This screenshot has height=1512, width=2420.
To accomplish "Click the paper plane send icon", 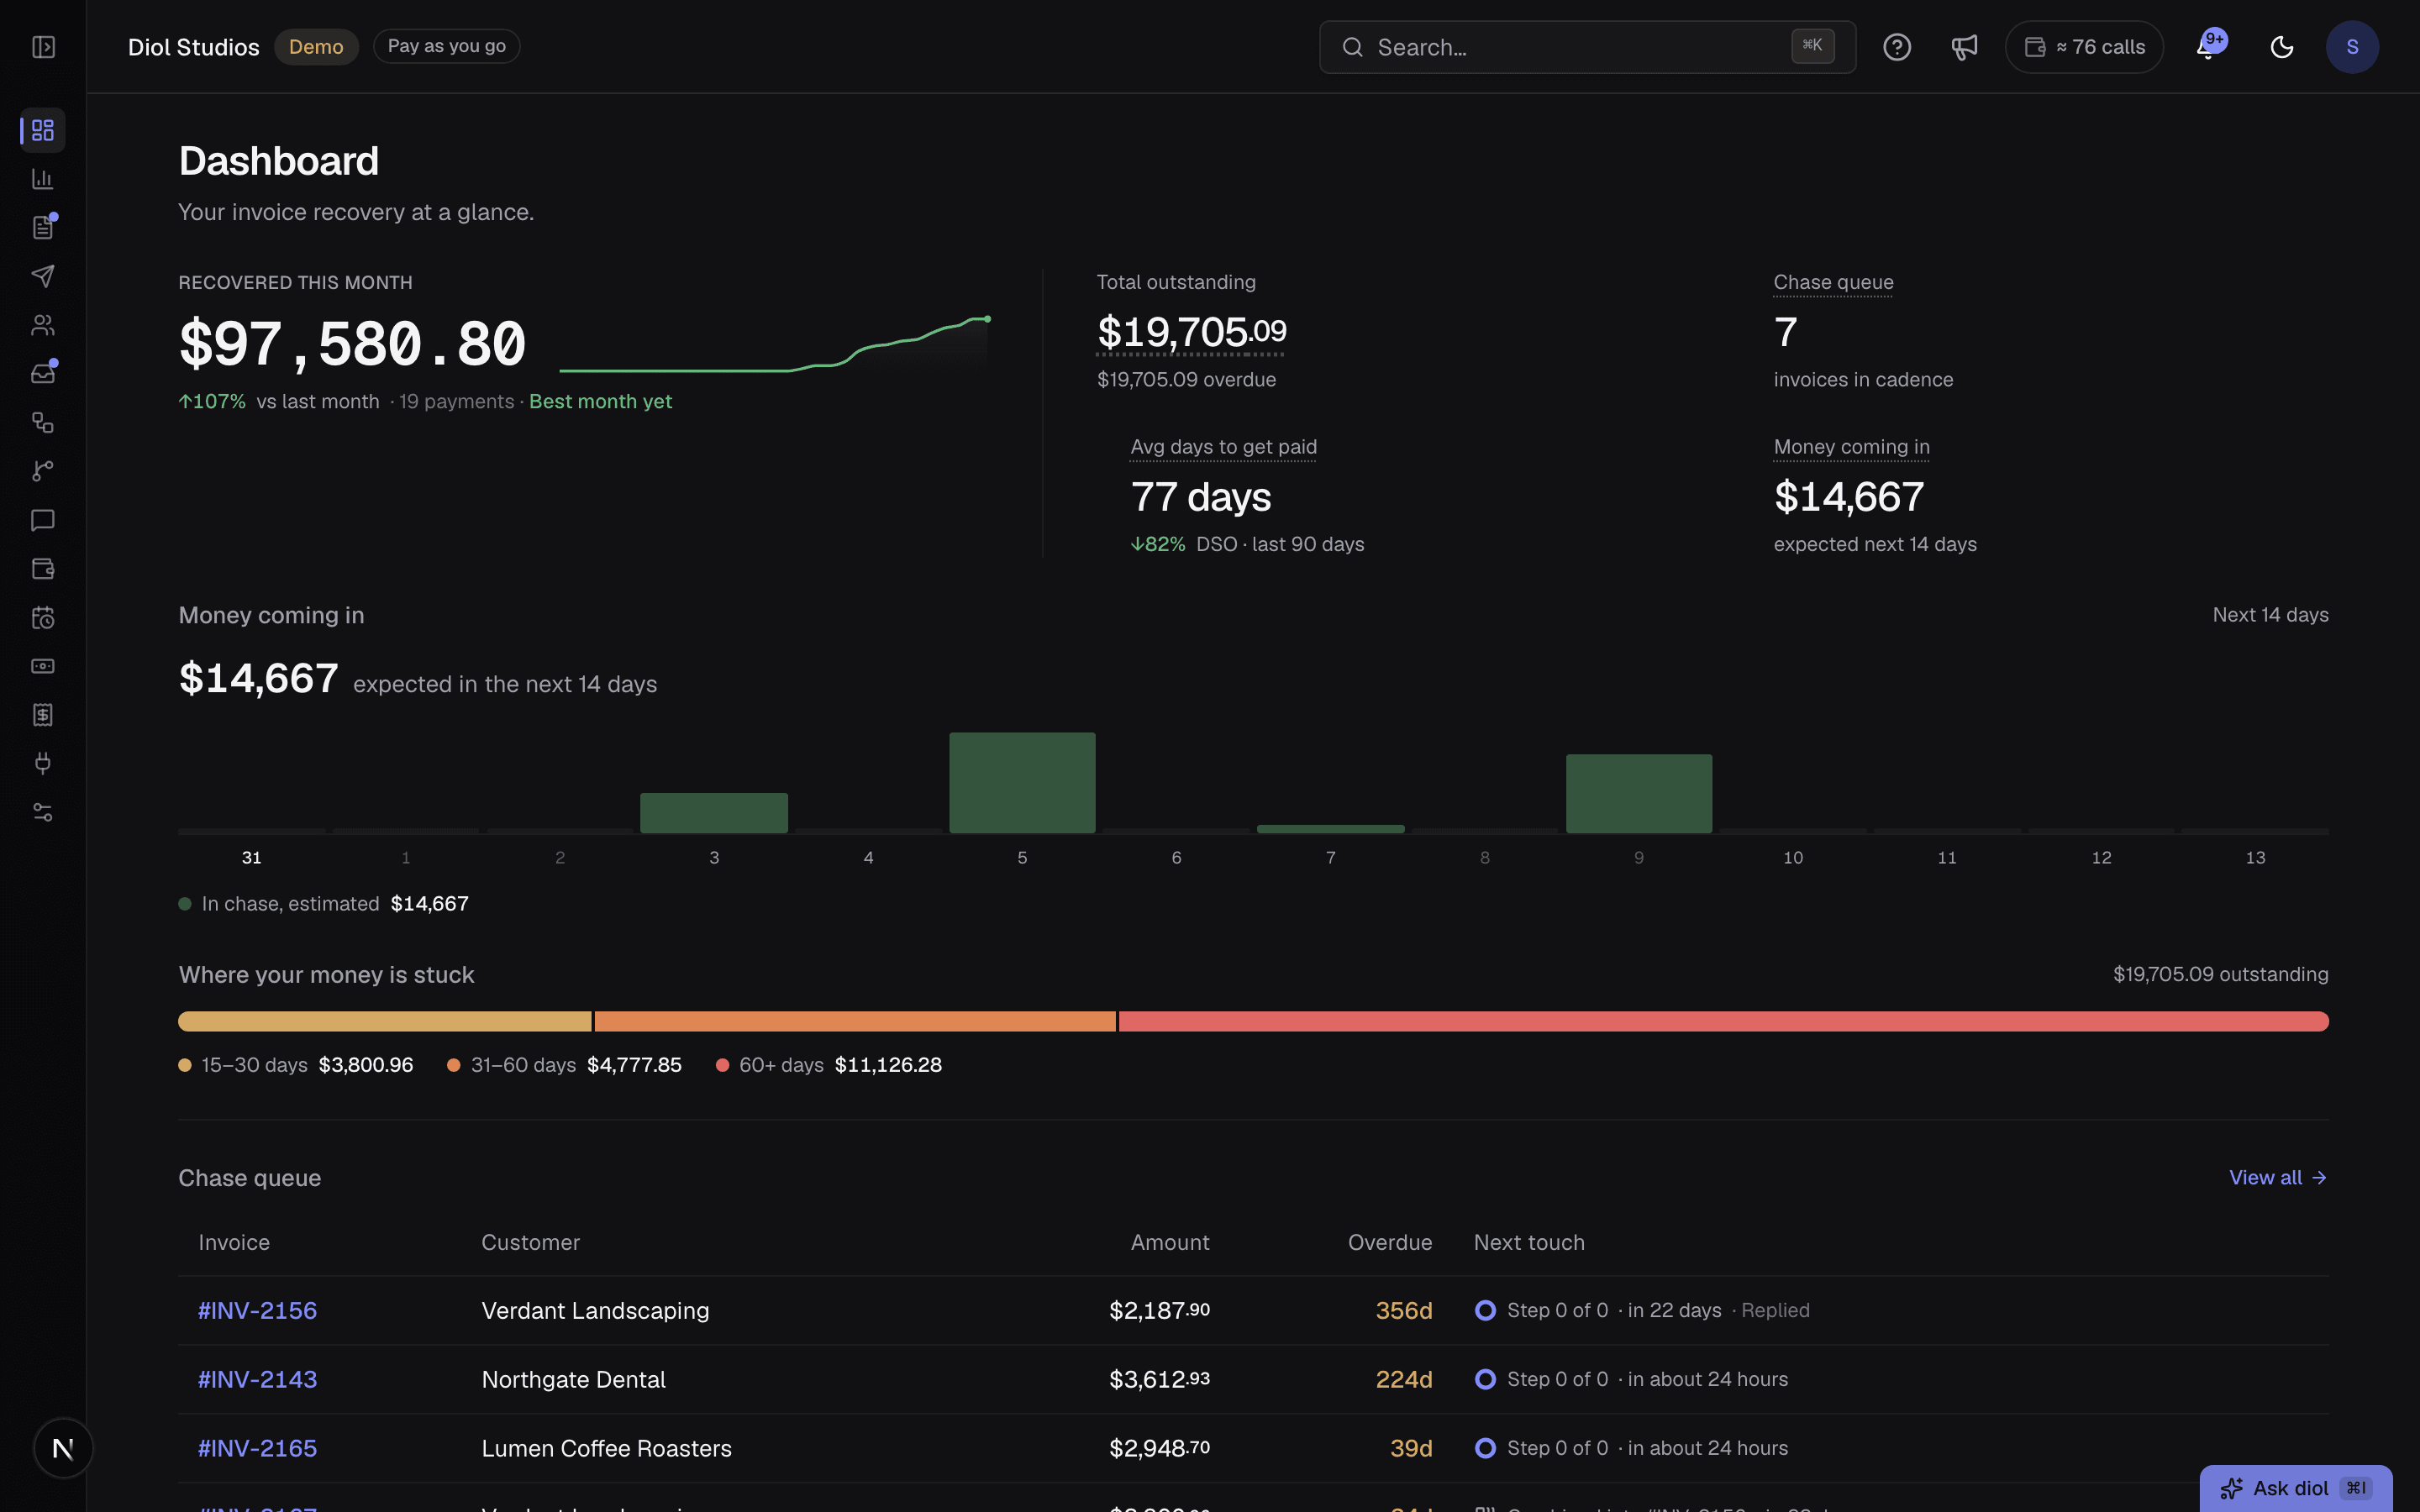I will click(43, 276).
